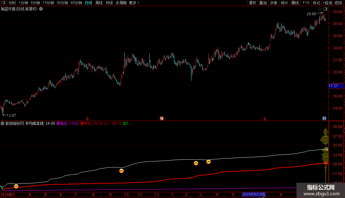Click the diamond icon above price axis
The width and height of the screenshot is (345, 198).
[x=320, y=9]
